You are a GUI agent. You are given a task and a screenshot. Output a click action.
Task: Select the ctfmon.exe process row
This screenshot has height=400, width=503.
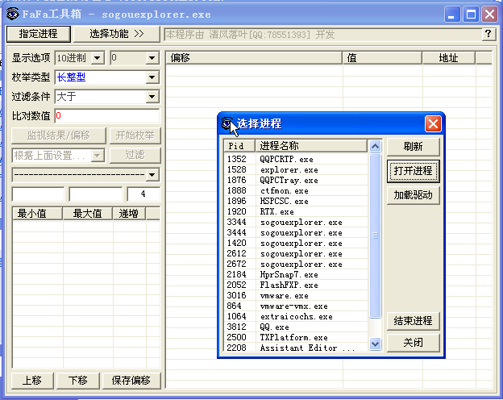tap(296, 190)
